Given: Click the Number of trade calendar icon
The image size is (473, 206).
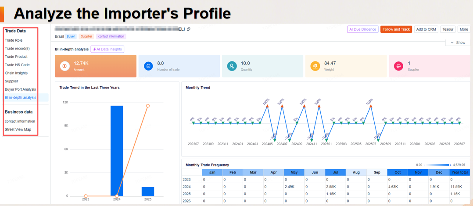Looking at the screenshot, I should coord(148,66).
